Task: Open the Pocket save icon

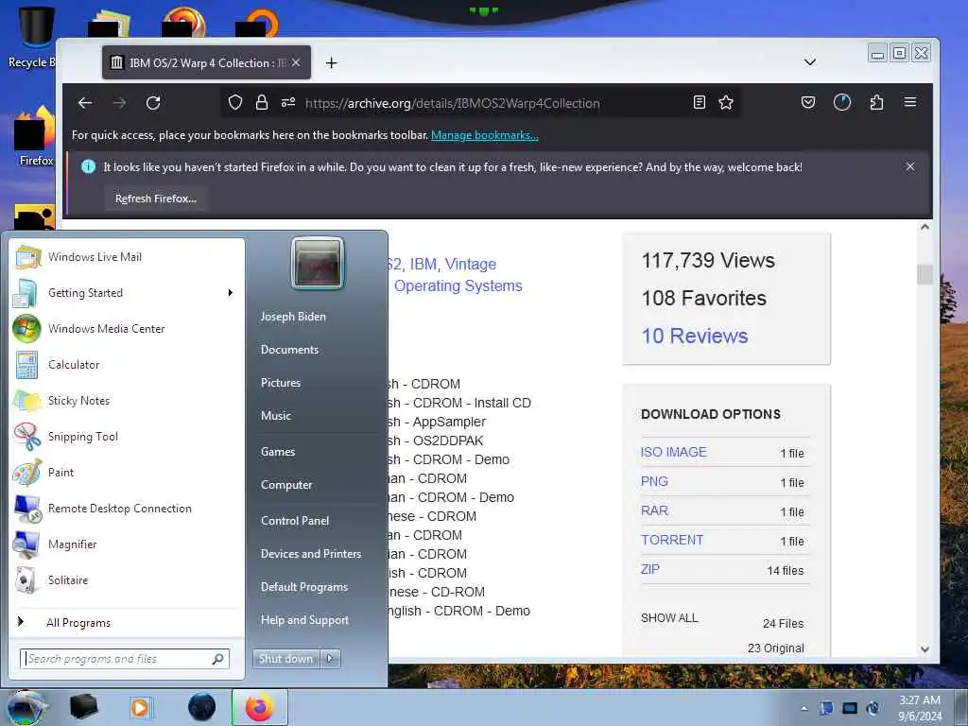Action: click(x=808, y=102)
